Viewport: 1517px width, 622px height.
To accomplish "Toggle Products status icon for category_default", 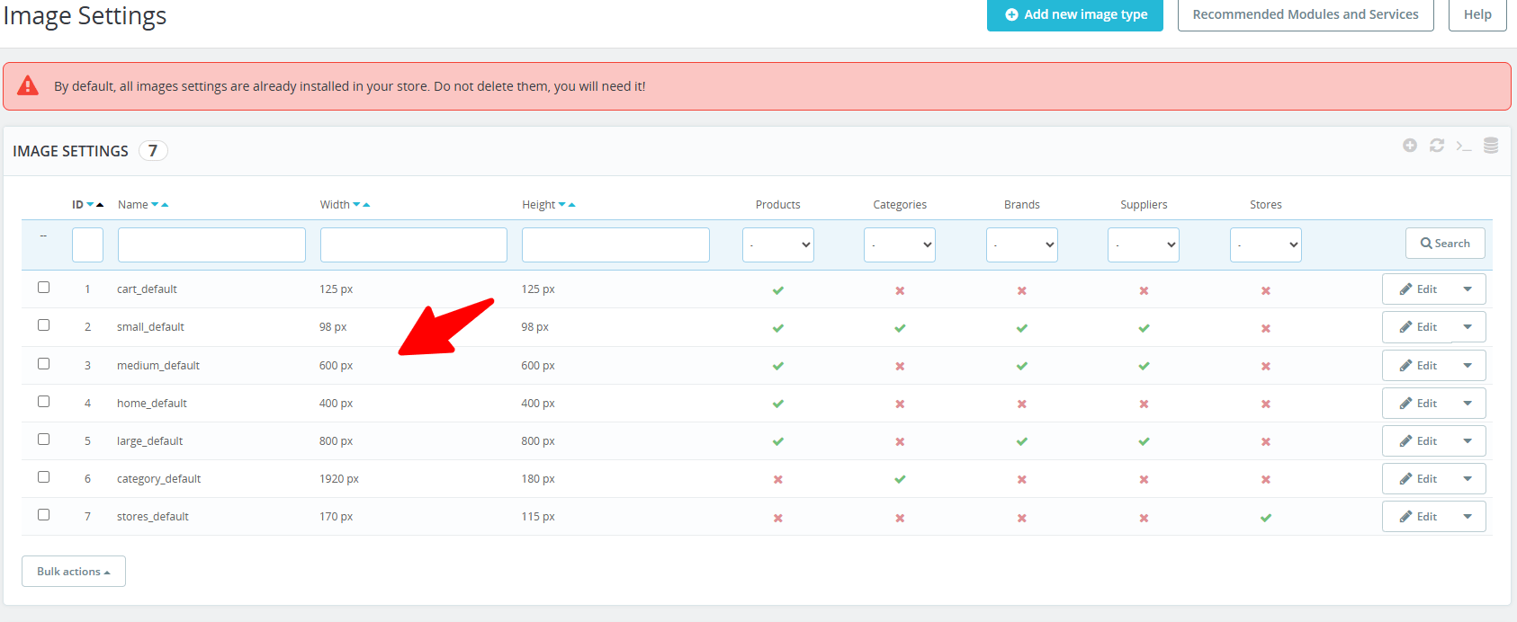I will click(778, 480).
